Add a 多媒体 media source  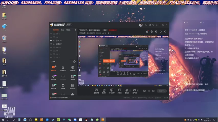[x=119, y=91]
